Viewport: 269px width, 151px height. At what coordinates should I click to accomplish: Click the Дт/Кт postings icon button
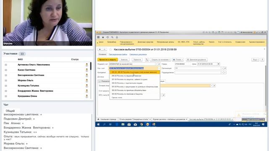(x=147, y=60)
